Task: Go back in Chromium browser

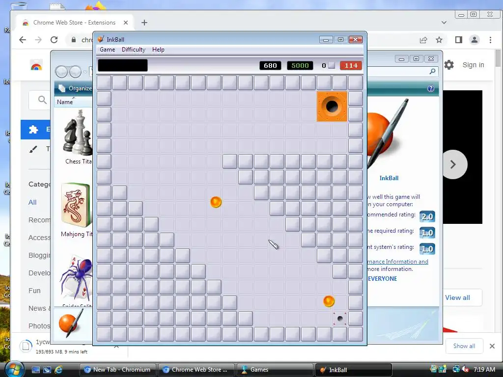Action: tap(23, 40)
